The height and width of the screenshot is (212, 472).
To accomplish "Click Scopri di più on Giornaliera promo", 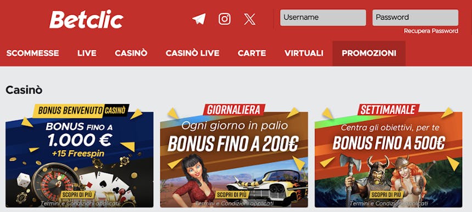I will click(x=233, y=194).
